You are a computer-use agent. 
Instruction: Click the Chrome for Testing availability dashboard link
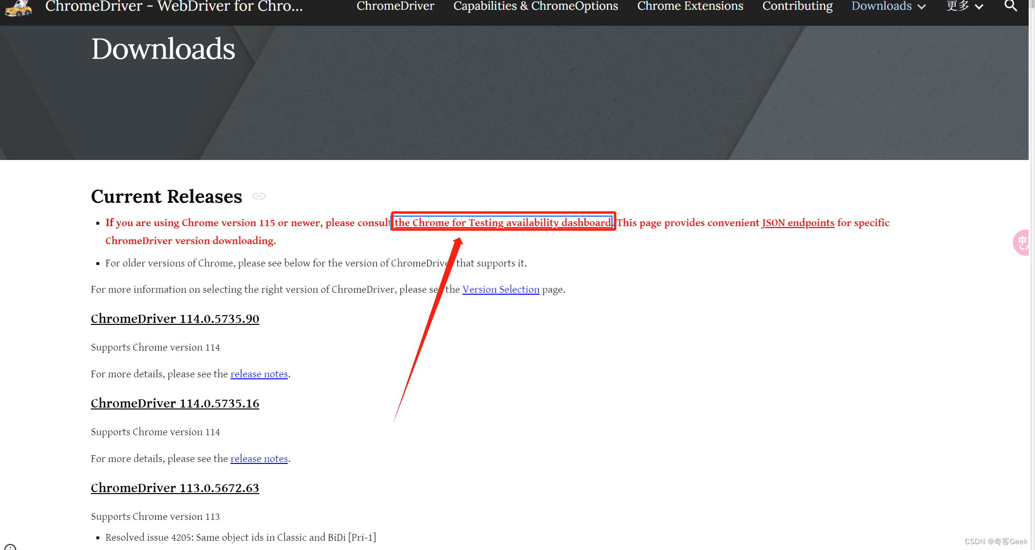pyautogui.click(x=503, y=223)
